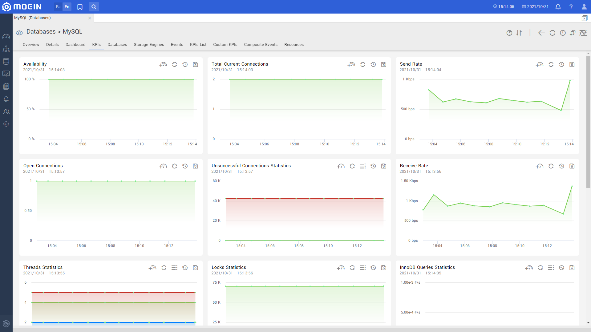591x332 pixels.
Task: Click scrollbar down arrow at bottom right
Action: click(x=588, y=323)
